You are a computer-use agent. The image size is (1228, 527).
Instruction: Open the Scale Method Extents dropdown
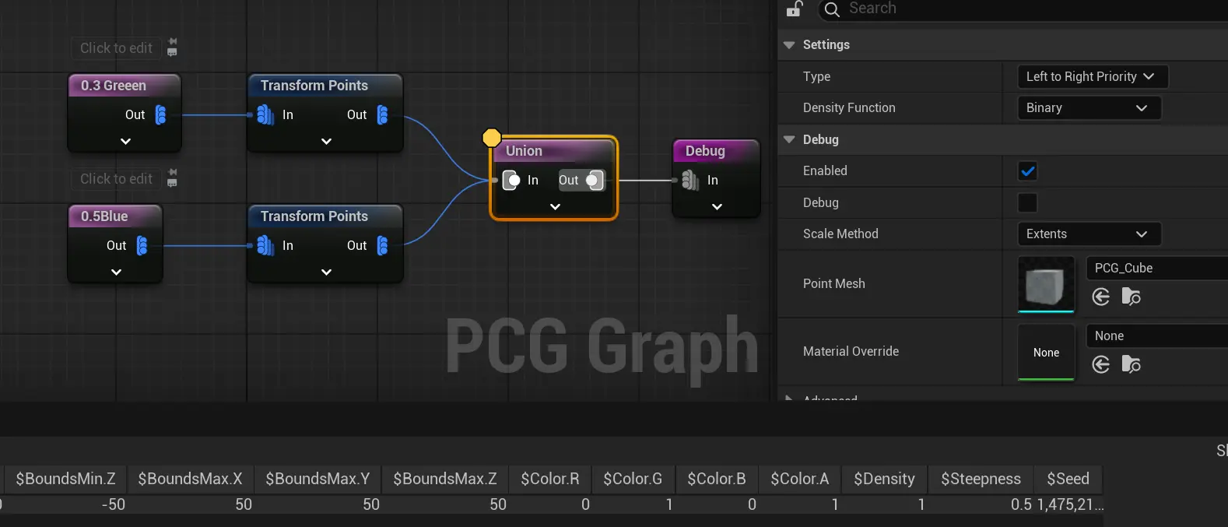coord(1088,234)
